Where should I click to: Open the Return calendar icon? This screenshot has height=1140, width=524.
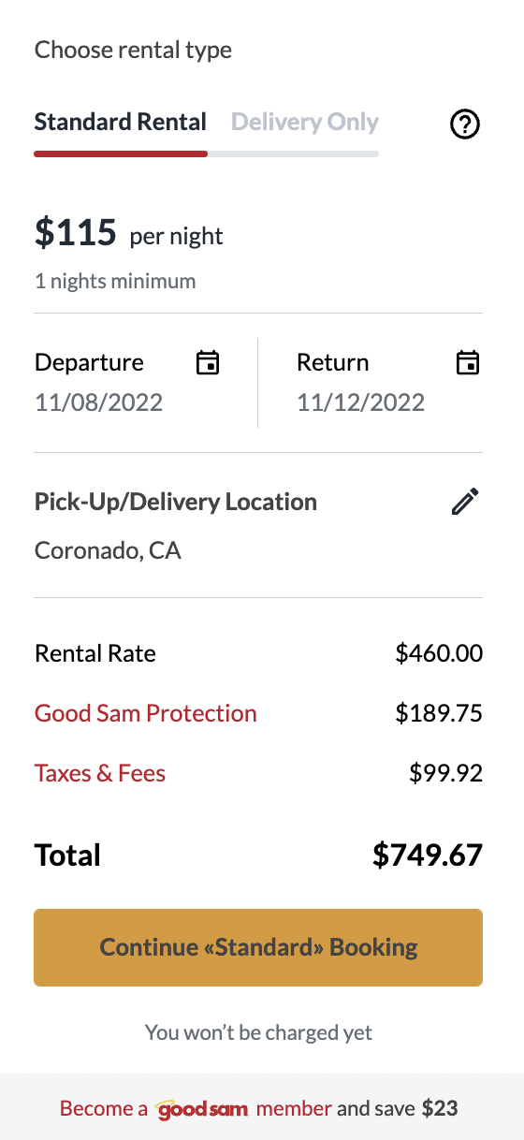pos(468,362)
